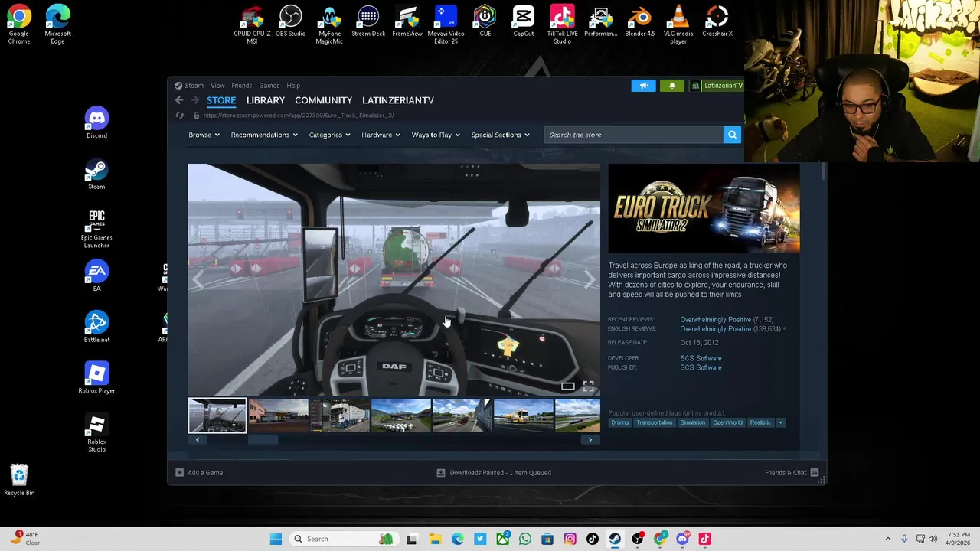This screenshot has height=551, width=980.
Task: Open Battle.net desktop shortcut
Action: [96, 327]
